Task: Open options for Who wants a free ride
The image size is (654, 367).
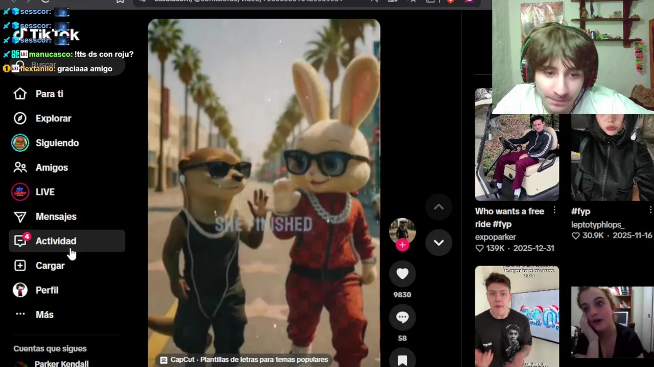Action: pos(554,211)
